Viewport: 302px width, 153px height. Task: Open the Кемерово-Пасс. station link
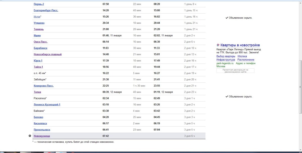[x=44, y=86]
